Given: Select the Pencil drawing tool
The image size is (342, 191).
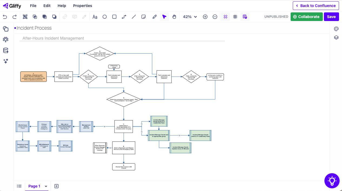Looking at the screenshot, I should (x=155, y=17).
